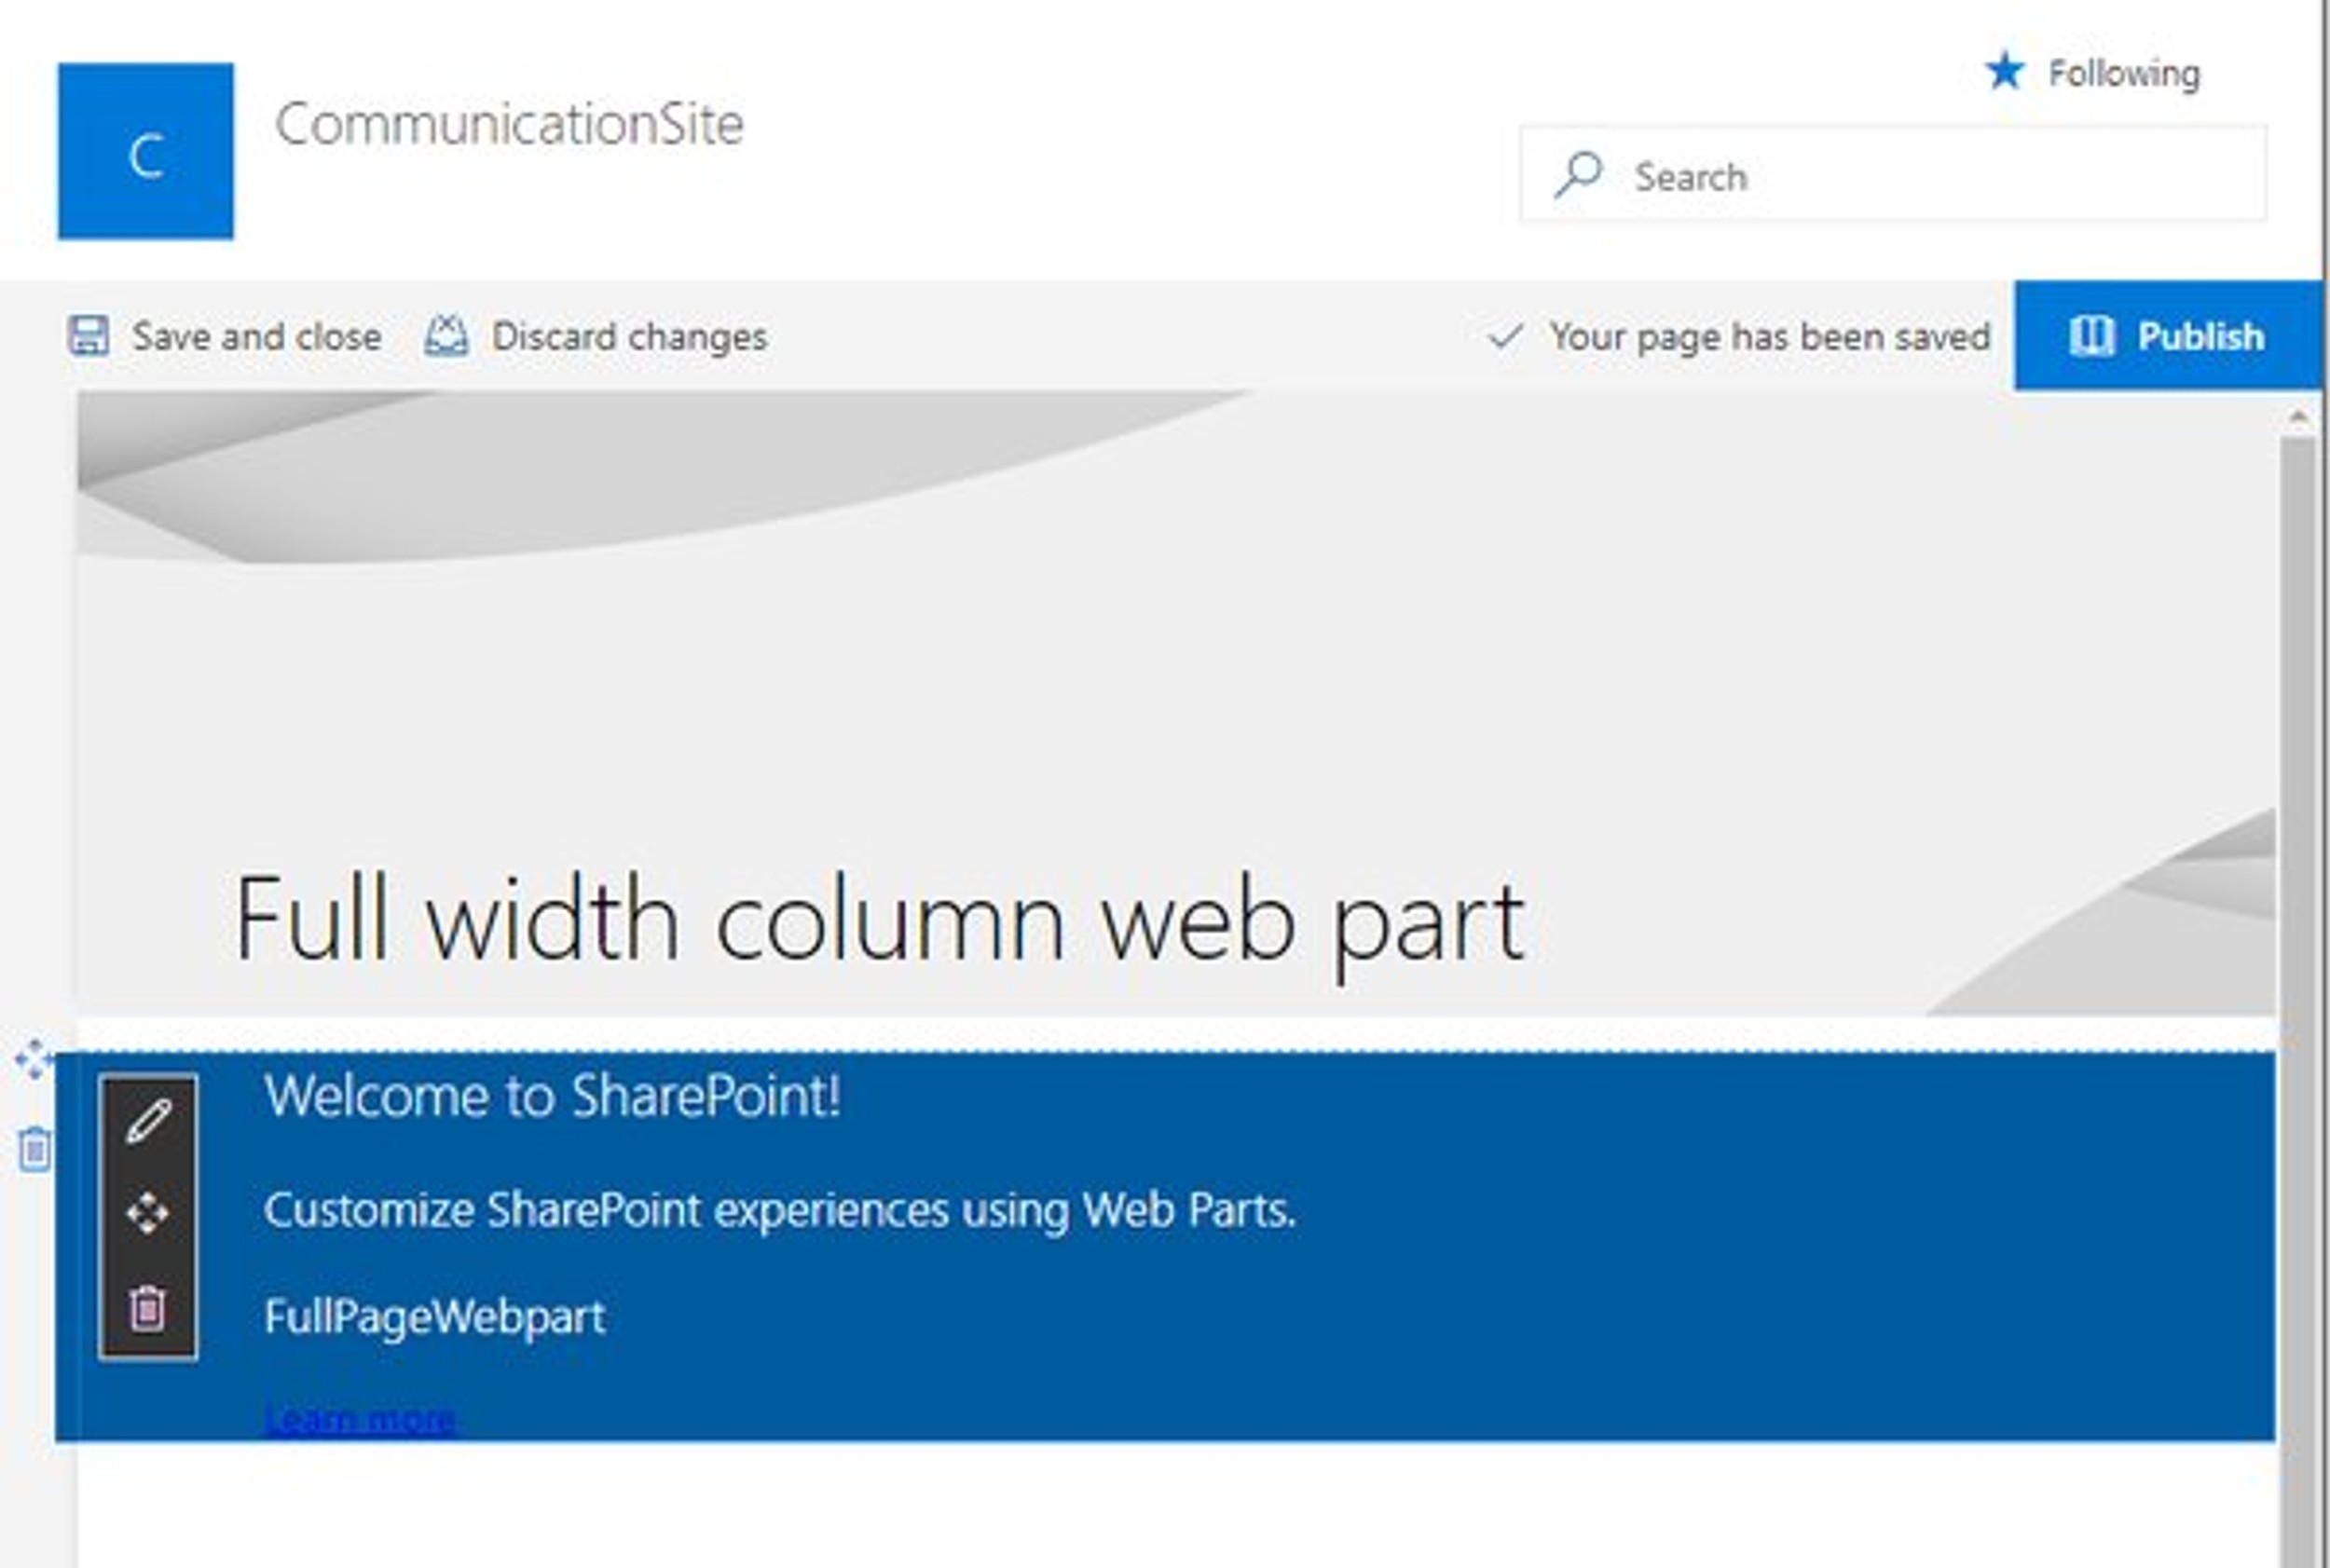This screenshot has height=1568, width=2330.
Task: Click the web part edit pencil icon
Action: 148,1120
